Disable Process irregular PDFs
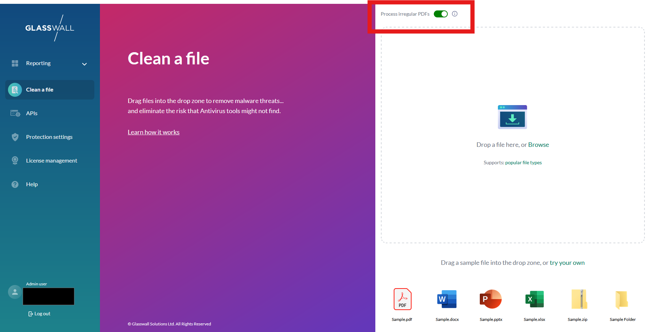 (440, 14)
